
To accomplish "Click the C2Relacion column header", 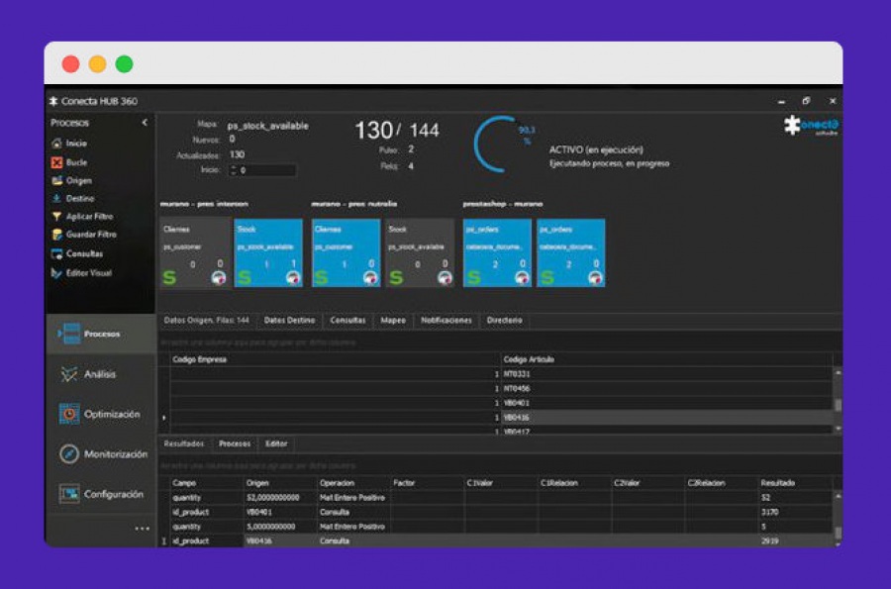I will click(x=722, y=483).
